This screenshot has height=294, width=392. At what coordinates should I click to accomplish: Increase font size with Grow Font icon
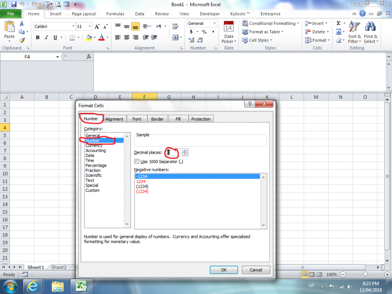point(97,26)
